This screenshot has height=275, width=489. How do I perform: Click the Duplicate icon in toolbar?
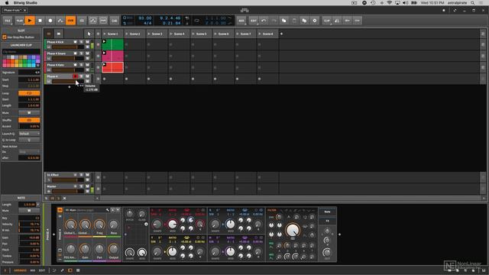pyautogui.click(x=304, y=21)
